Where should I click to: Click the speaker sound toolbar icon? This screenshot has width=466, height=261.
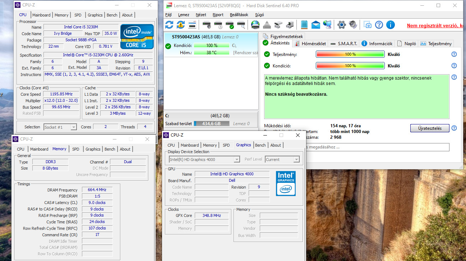pos(353,25)
